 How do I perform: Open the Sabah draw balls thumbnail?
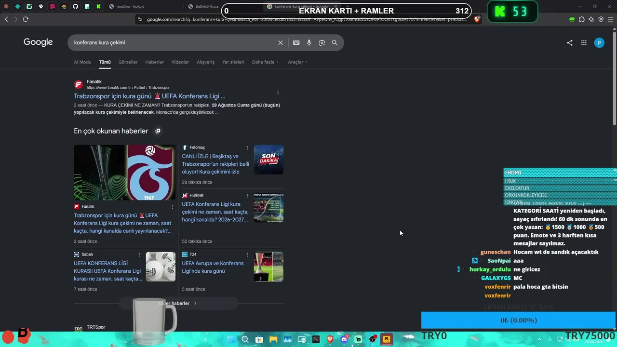click(x=161, y=267)
